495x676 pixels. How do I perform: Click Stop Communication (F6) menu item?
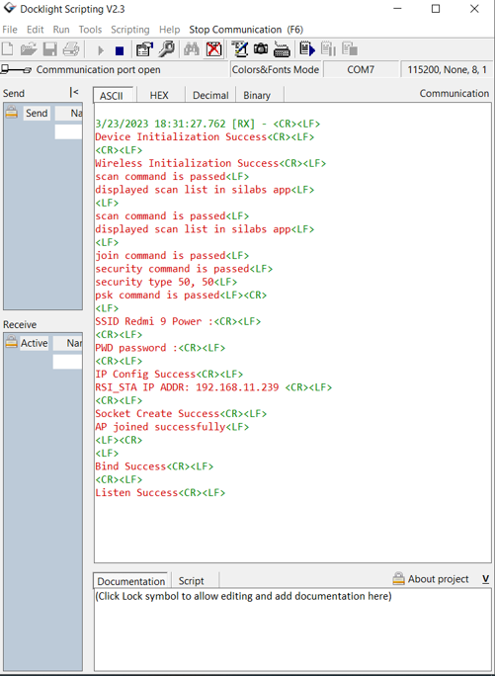click(246, 30)
